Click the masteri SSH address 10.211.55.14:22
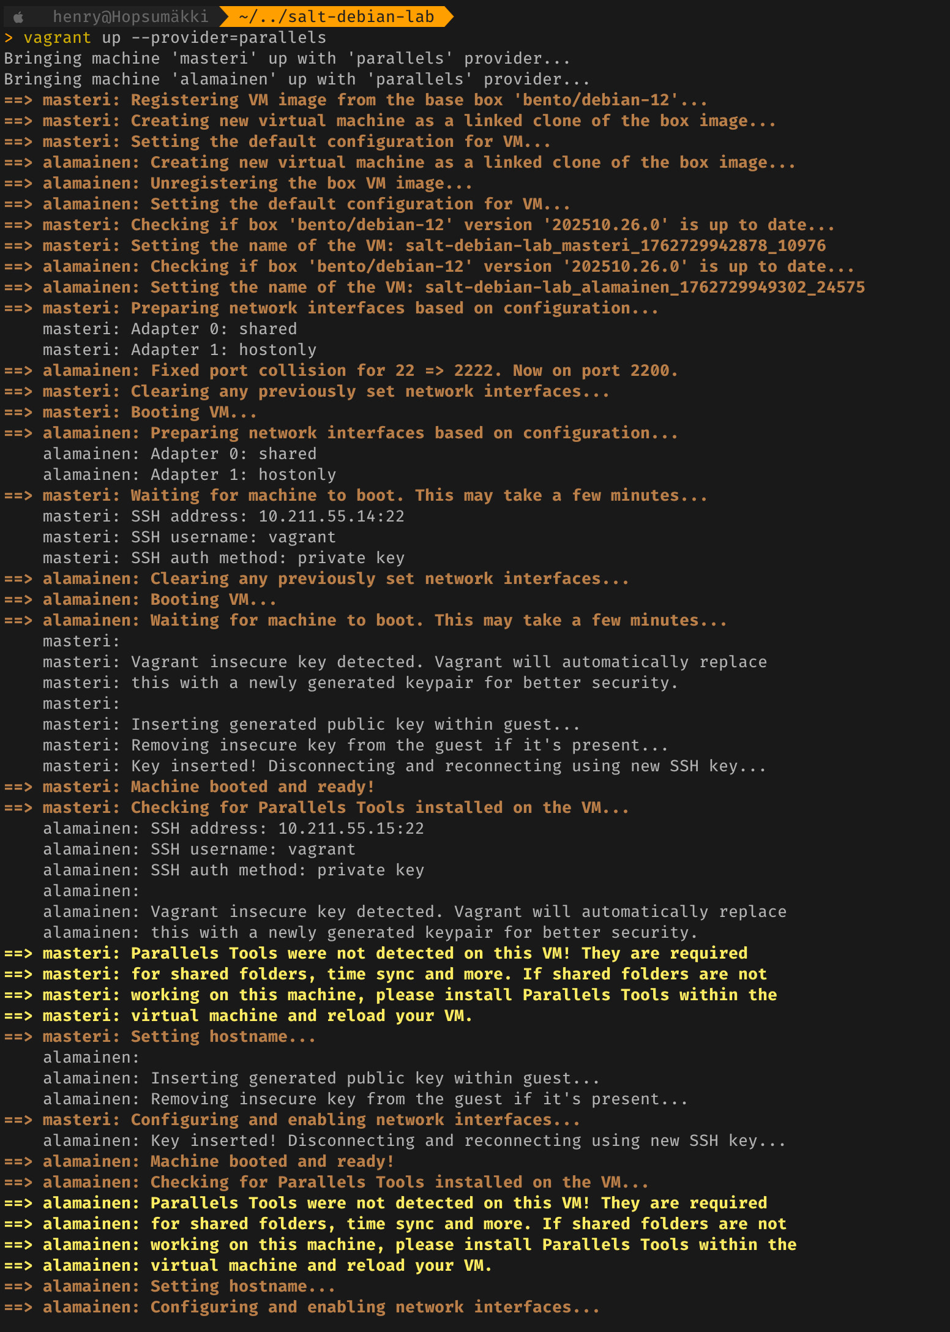Viewport: 950px width, 1332px height. click(331, 517)
